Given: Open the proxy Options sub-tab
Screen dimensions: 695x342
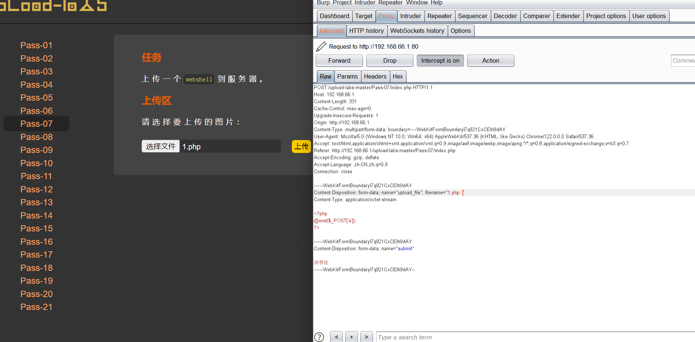Looking at the screenshot, I should click(x=461, y=31).
